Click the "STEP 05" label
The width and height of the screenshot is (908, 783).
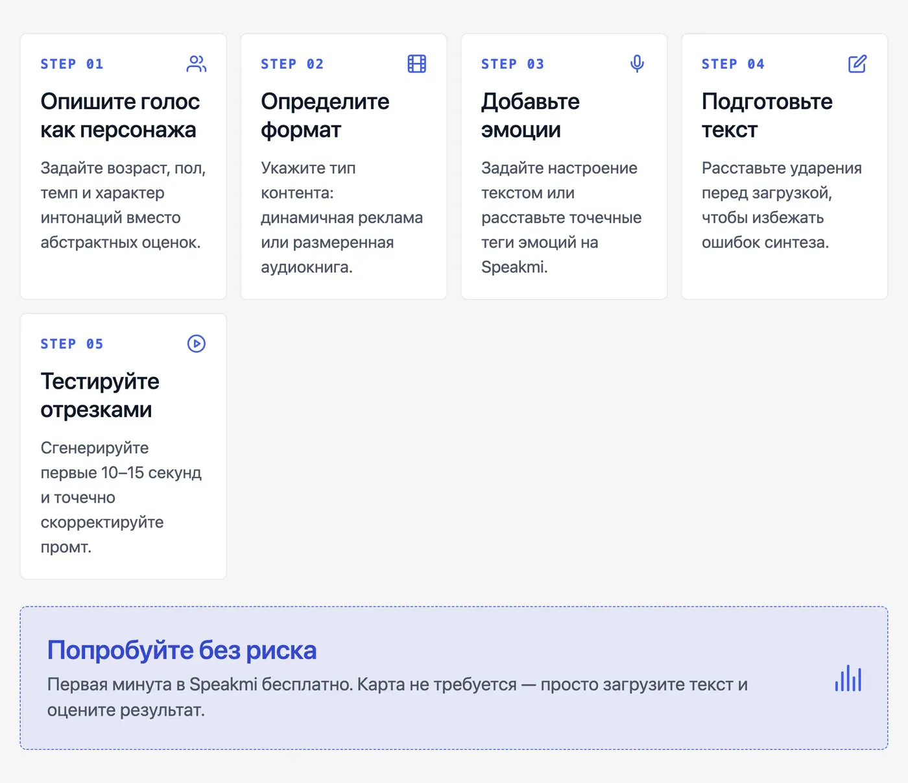(x=72, y=344)
